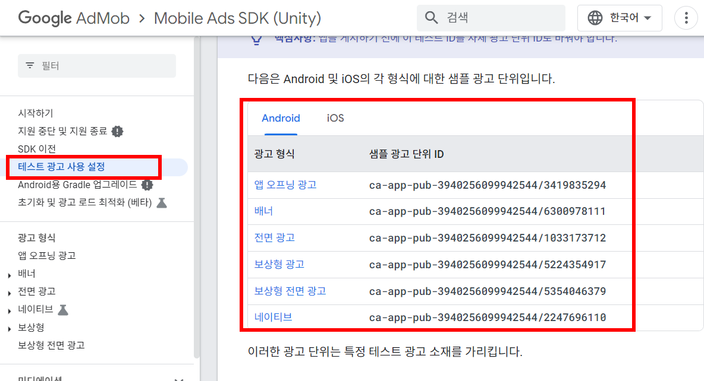Open the three-dot more options menu
This screenshot has height=381, width=704.
pos(686,18)
